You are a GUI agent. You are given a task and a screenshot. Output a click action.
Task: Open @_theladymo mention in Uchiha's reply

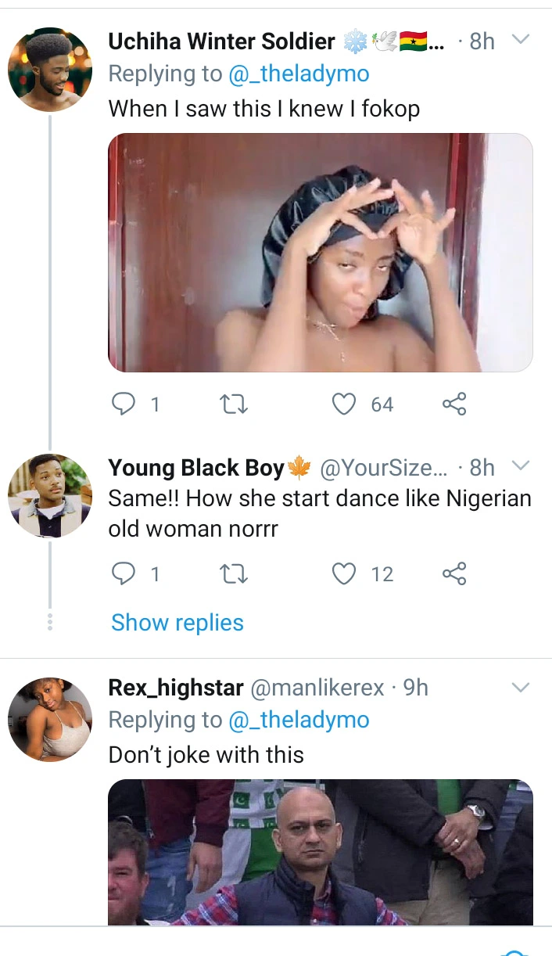coord(299,74)
